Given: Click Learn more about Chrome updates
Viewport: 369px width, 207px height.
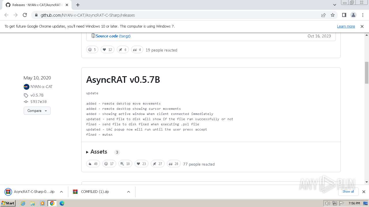Looking at the screenshot, I should pyautogui.click(x=346, y=26).
